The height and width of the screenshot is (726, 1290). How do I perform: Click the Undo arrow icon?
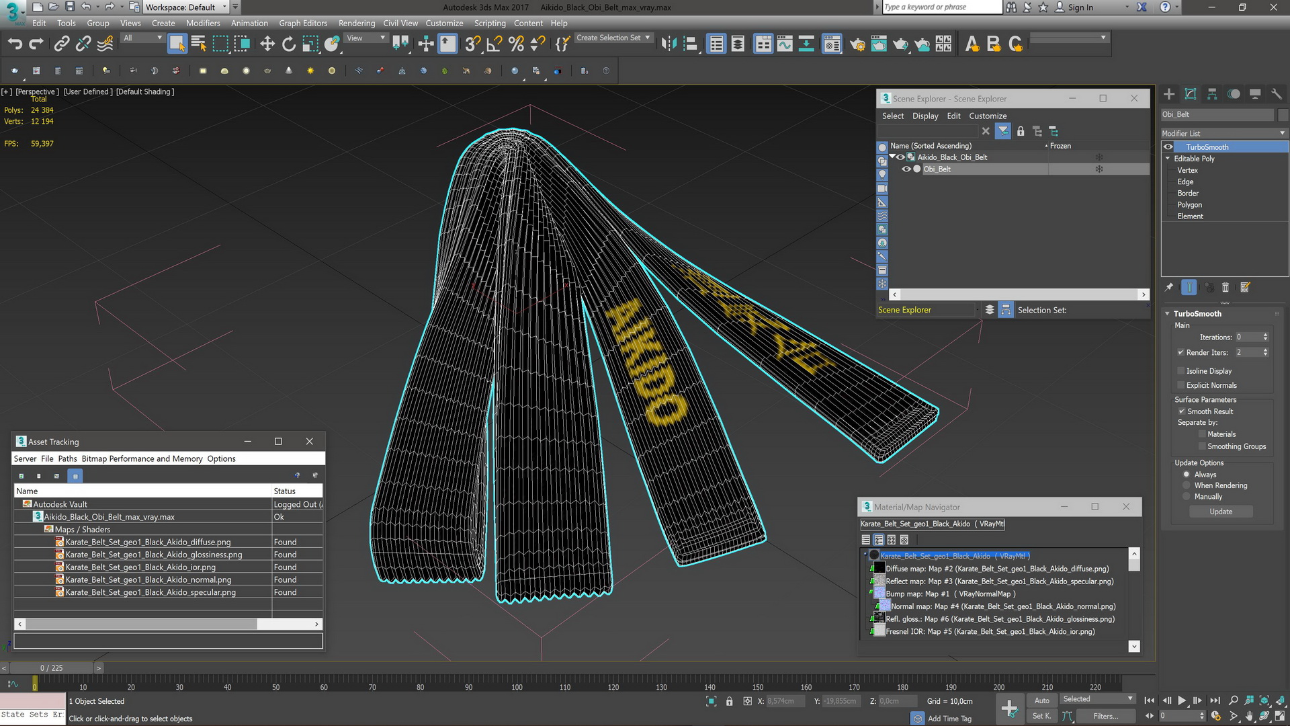15,44
